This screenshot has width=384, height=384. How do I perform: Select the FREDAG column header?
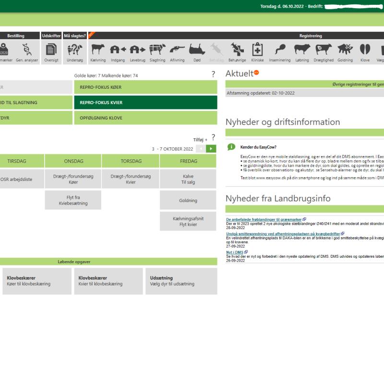coord(188,161)
